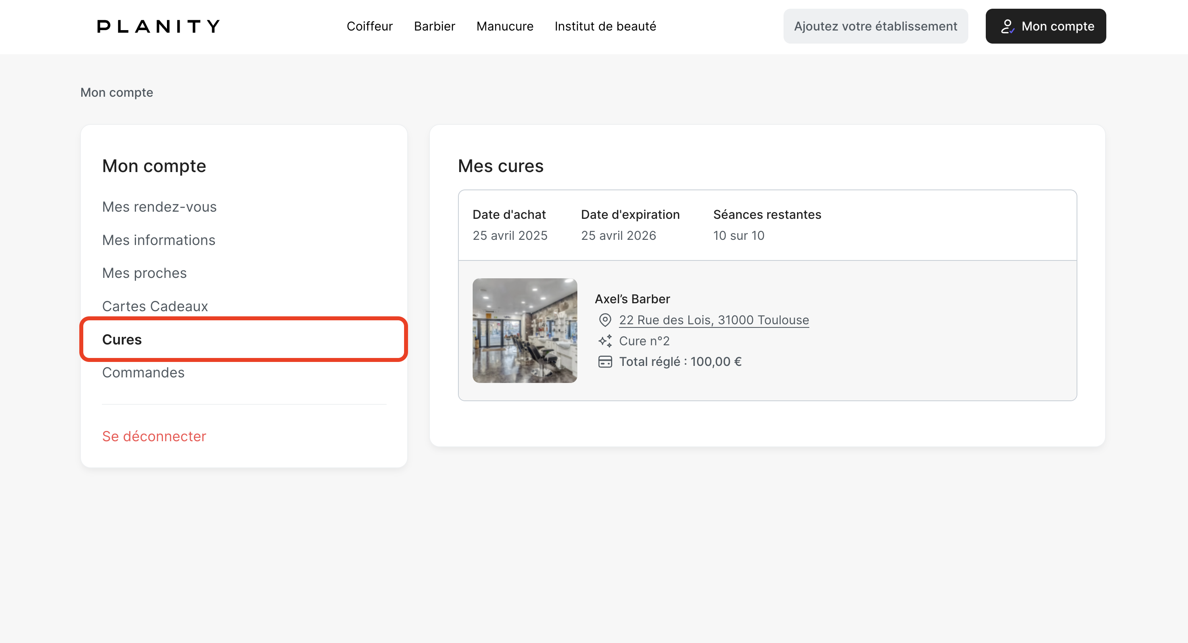Open the Commandes section
This screenshot has width=1188, height=643.
point(143,372)
